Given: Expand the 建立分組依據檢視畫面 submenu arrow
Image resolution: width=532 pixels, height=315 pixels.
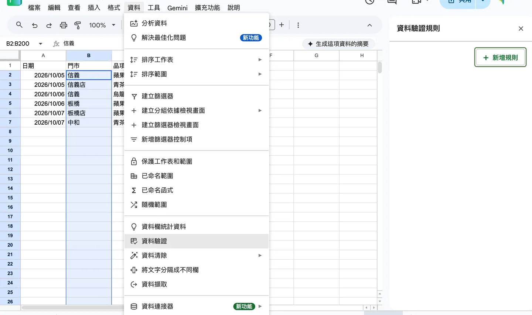Looking at the screenshot, I should [260, 111].
